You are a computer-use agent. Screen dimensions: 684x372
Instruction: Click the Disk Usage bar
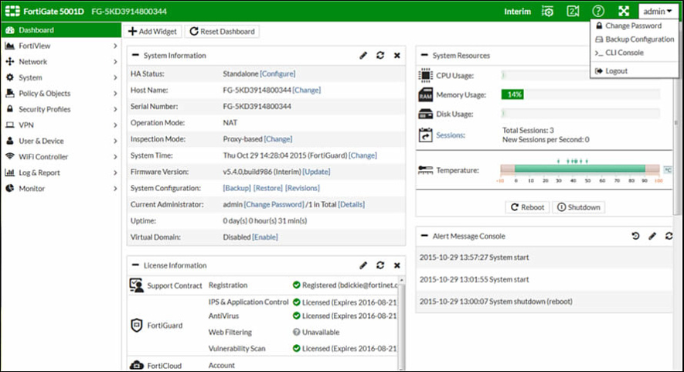580,114
